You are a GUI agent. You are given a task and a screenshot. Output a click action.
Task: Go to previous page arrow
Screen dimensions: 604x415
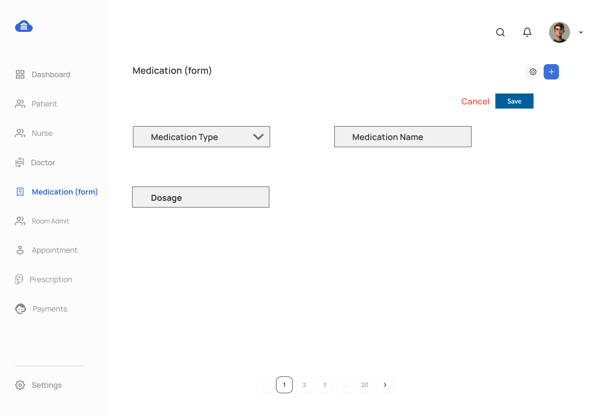pyautogui.click(x=264, y=385)
